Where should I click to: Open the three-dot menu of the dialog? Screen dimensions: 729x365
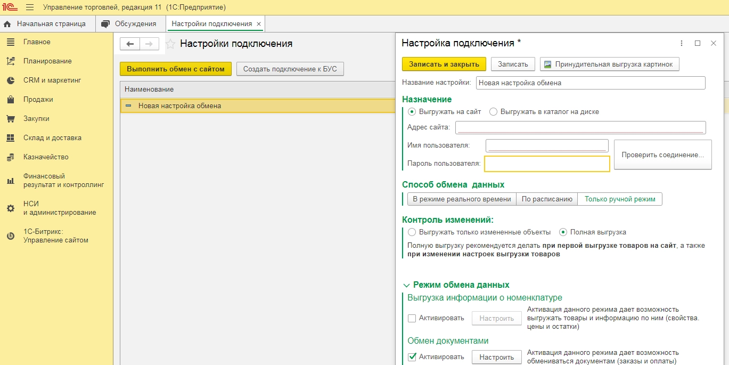682,43
